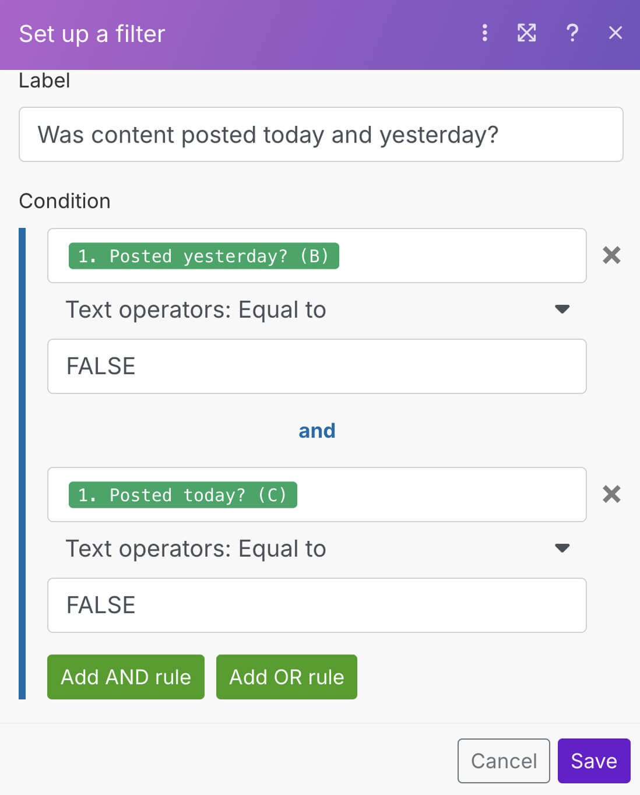The image size is (640, 795).
Task: Select the Posted yesterday? (B) field token
Action: 203,255
